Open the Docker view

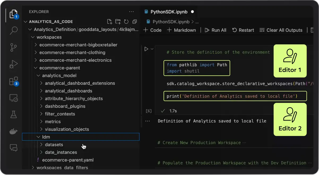(x=14, y=131)
